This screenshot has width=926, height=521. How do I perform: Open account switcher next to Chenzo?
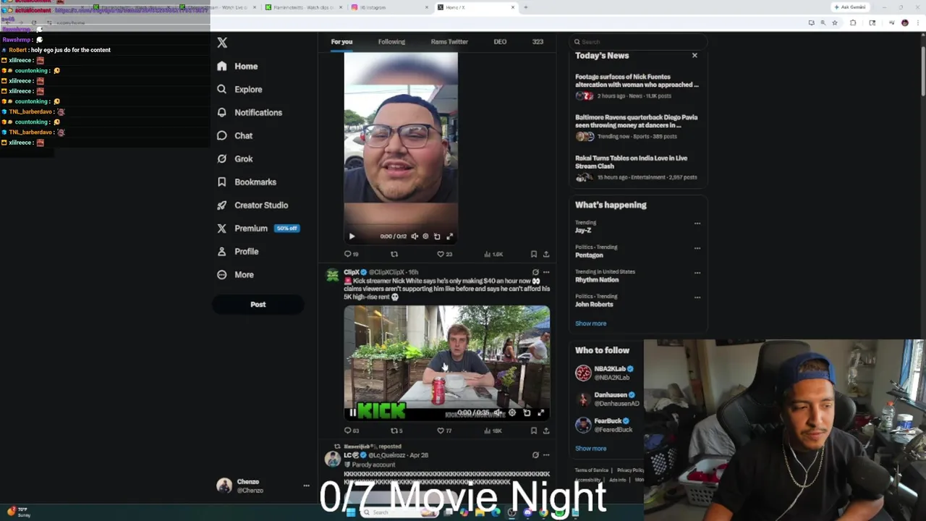pos(306,486)
